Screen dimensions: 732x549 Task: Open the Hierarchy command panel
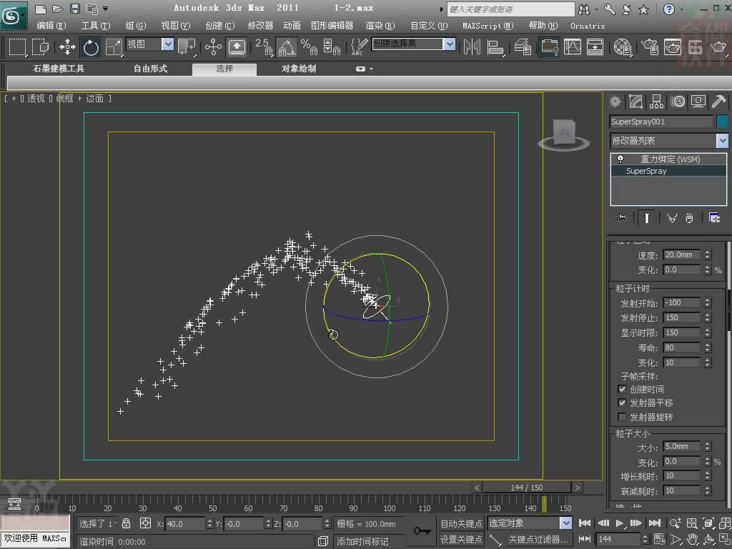click(656, 102)
